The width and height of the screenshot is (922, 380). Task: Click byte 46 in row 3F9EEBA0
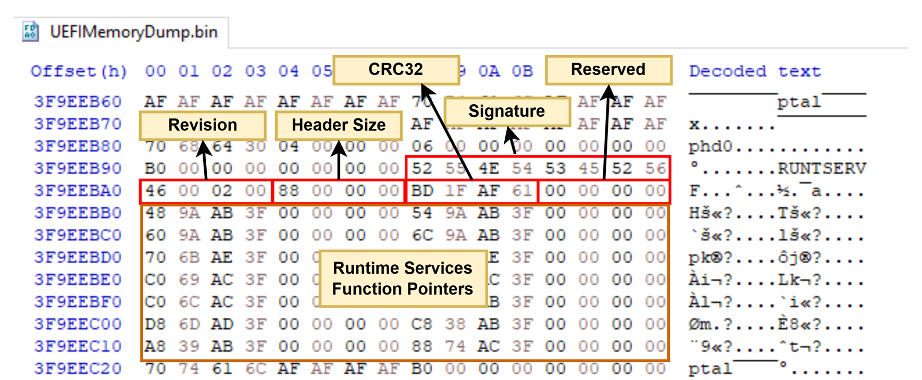pos(155,191)
